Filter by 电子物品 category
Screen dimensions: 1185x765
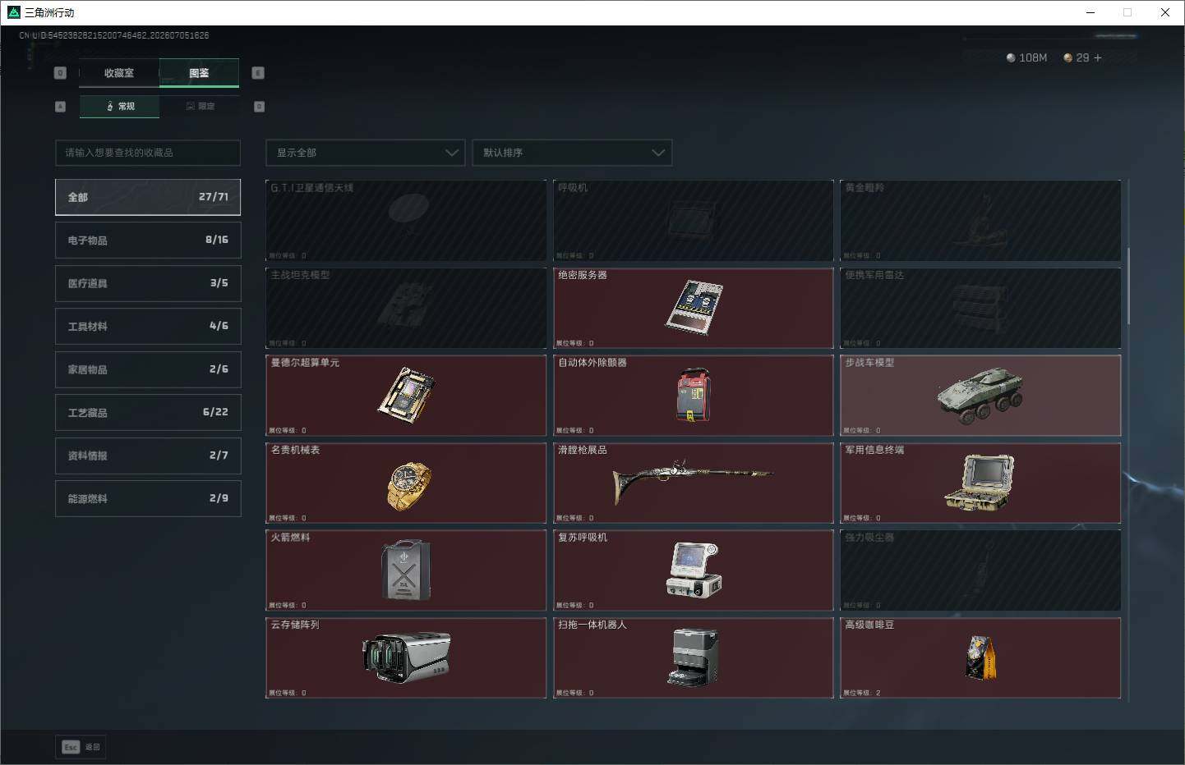click(x=148, y=240)
